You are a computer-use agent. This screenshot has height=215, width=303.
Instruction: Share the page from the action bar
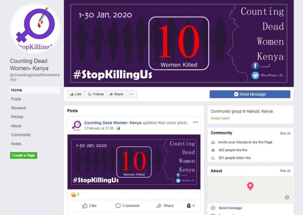click(x=117, y=94)
